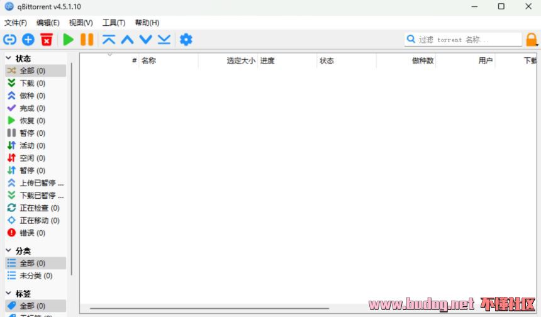Select the 正在检查 (0) status filter
Screen dimensions: 541x317
click(x=35, y=208)
